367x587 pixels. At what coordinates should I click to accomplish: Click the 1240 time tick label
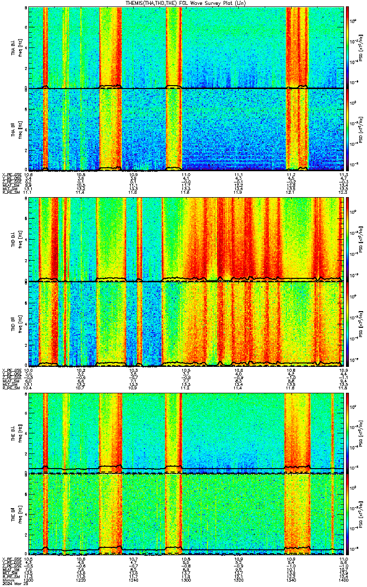[x=134, y=580]
